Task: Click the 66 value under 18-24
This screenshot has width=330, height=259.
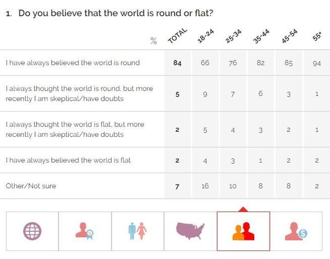Action: pyautogui.click(x=205, y=63)
